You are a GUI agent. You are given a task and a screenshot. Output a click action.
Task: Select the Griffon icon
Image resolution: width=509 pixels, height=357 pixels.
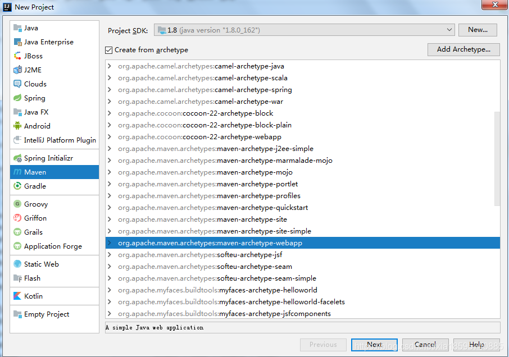click(x=17, y=218)
